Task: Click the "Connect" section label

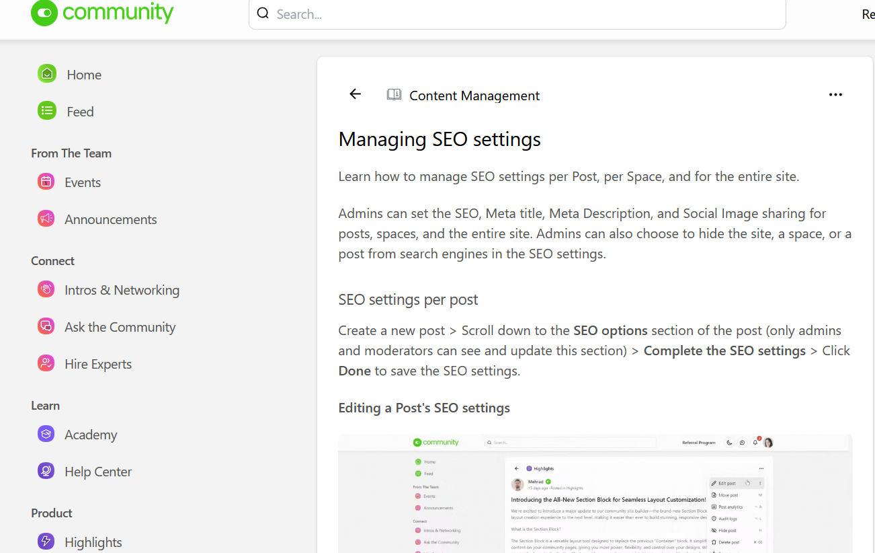Action: coord(52,261)
